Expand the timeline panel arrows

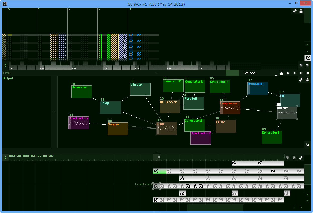[5, 158]
